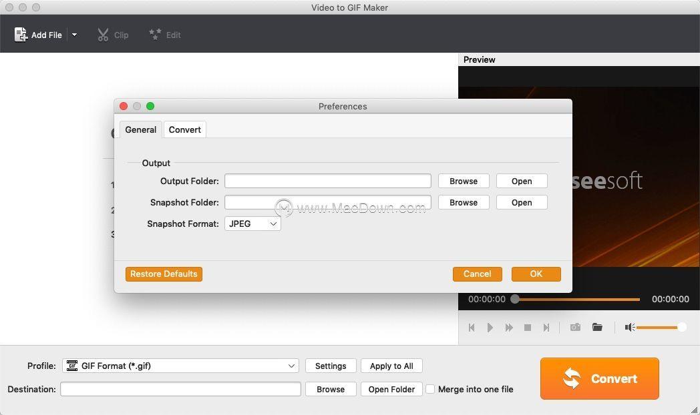Expand the Add File dropdown arrow

pos(75,35)
